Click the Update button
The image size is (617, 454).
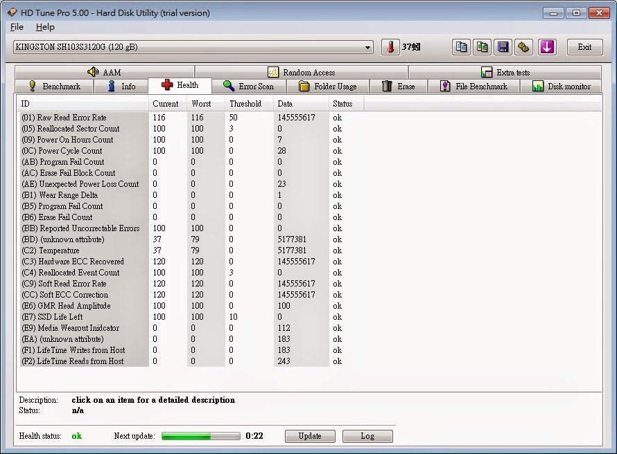[x=310, y=436]
